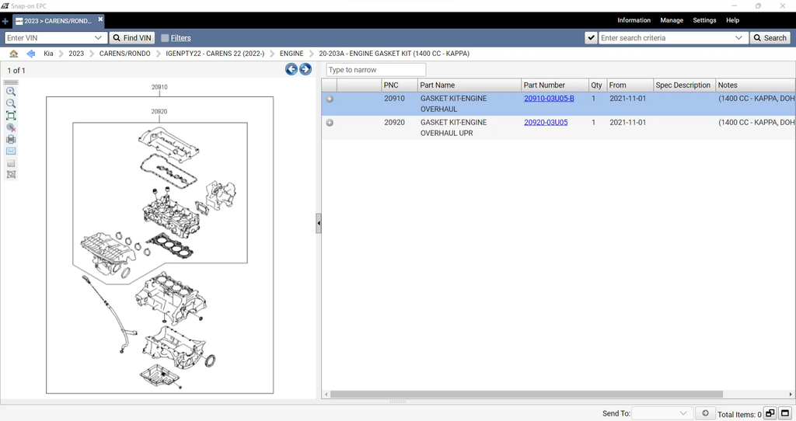Screen dimensions: 796x421
Task: Select the round marker for PNC 20920 row
Action: coord(330,123)
